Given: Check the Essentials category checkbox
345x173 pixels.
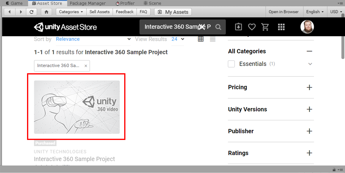Looking at the screenshot, I should point(231,64).
